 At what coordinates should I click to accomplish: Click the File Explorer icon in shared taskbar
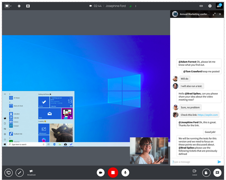pos(60,144)
